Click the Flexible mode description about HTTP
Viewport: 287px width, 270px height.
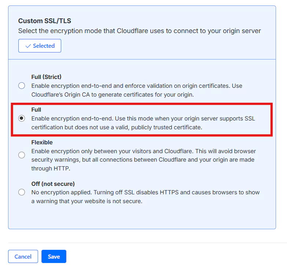143,160
